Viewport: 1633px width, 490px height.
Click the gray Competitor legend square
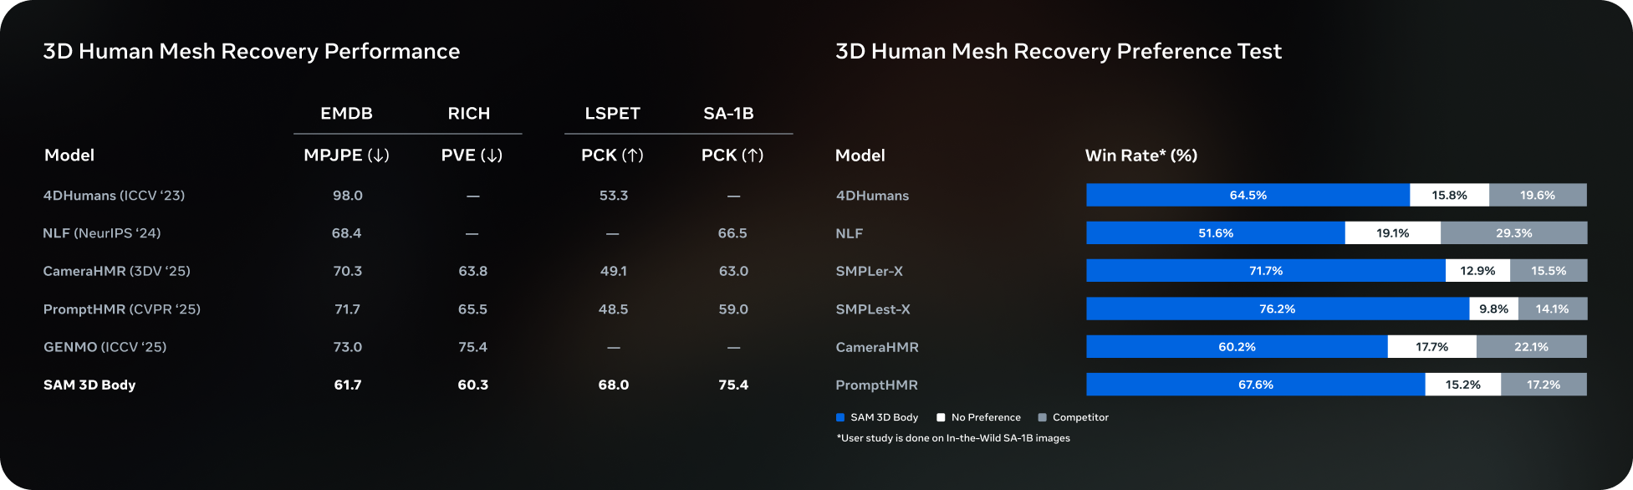1042,417
